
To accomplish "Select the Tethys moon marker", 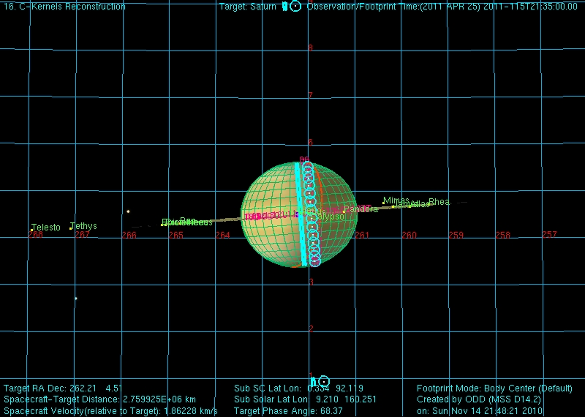I will [71, 229].
